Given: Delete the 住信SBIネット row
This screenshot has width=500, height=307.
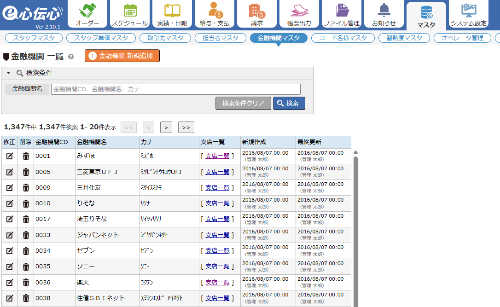Looking at the screenshot, I should [26, 298].
